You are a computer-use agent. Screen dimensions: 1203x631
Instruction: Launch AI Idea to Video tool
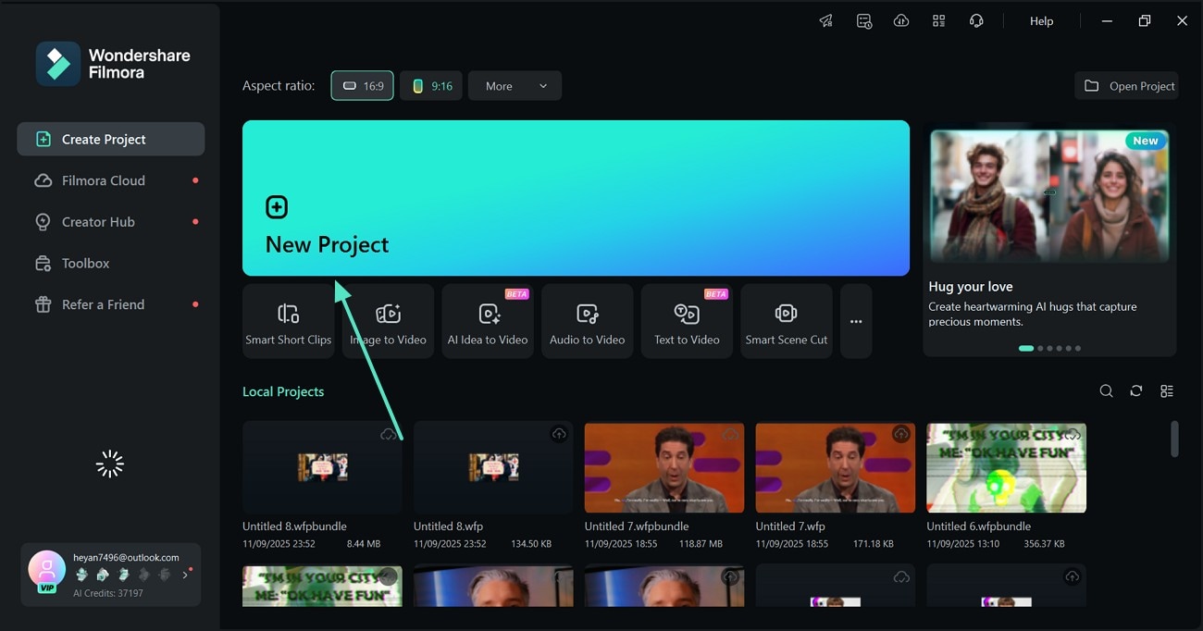[x=488, y=321]
